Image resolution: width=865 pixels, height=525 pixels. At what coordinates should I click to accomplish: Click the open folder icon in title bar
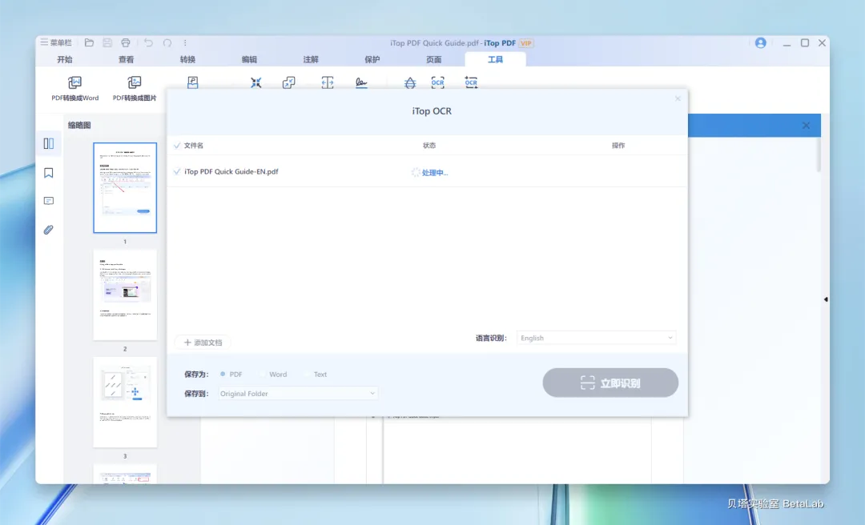[x=90, y=42]
